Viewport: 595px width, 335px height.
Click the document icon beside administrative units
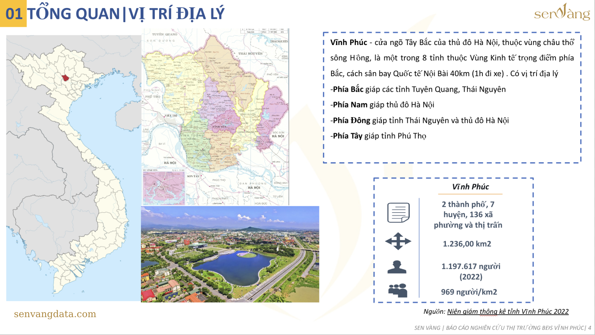398,213
